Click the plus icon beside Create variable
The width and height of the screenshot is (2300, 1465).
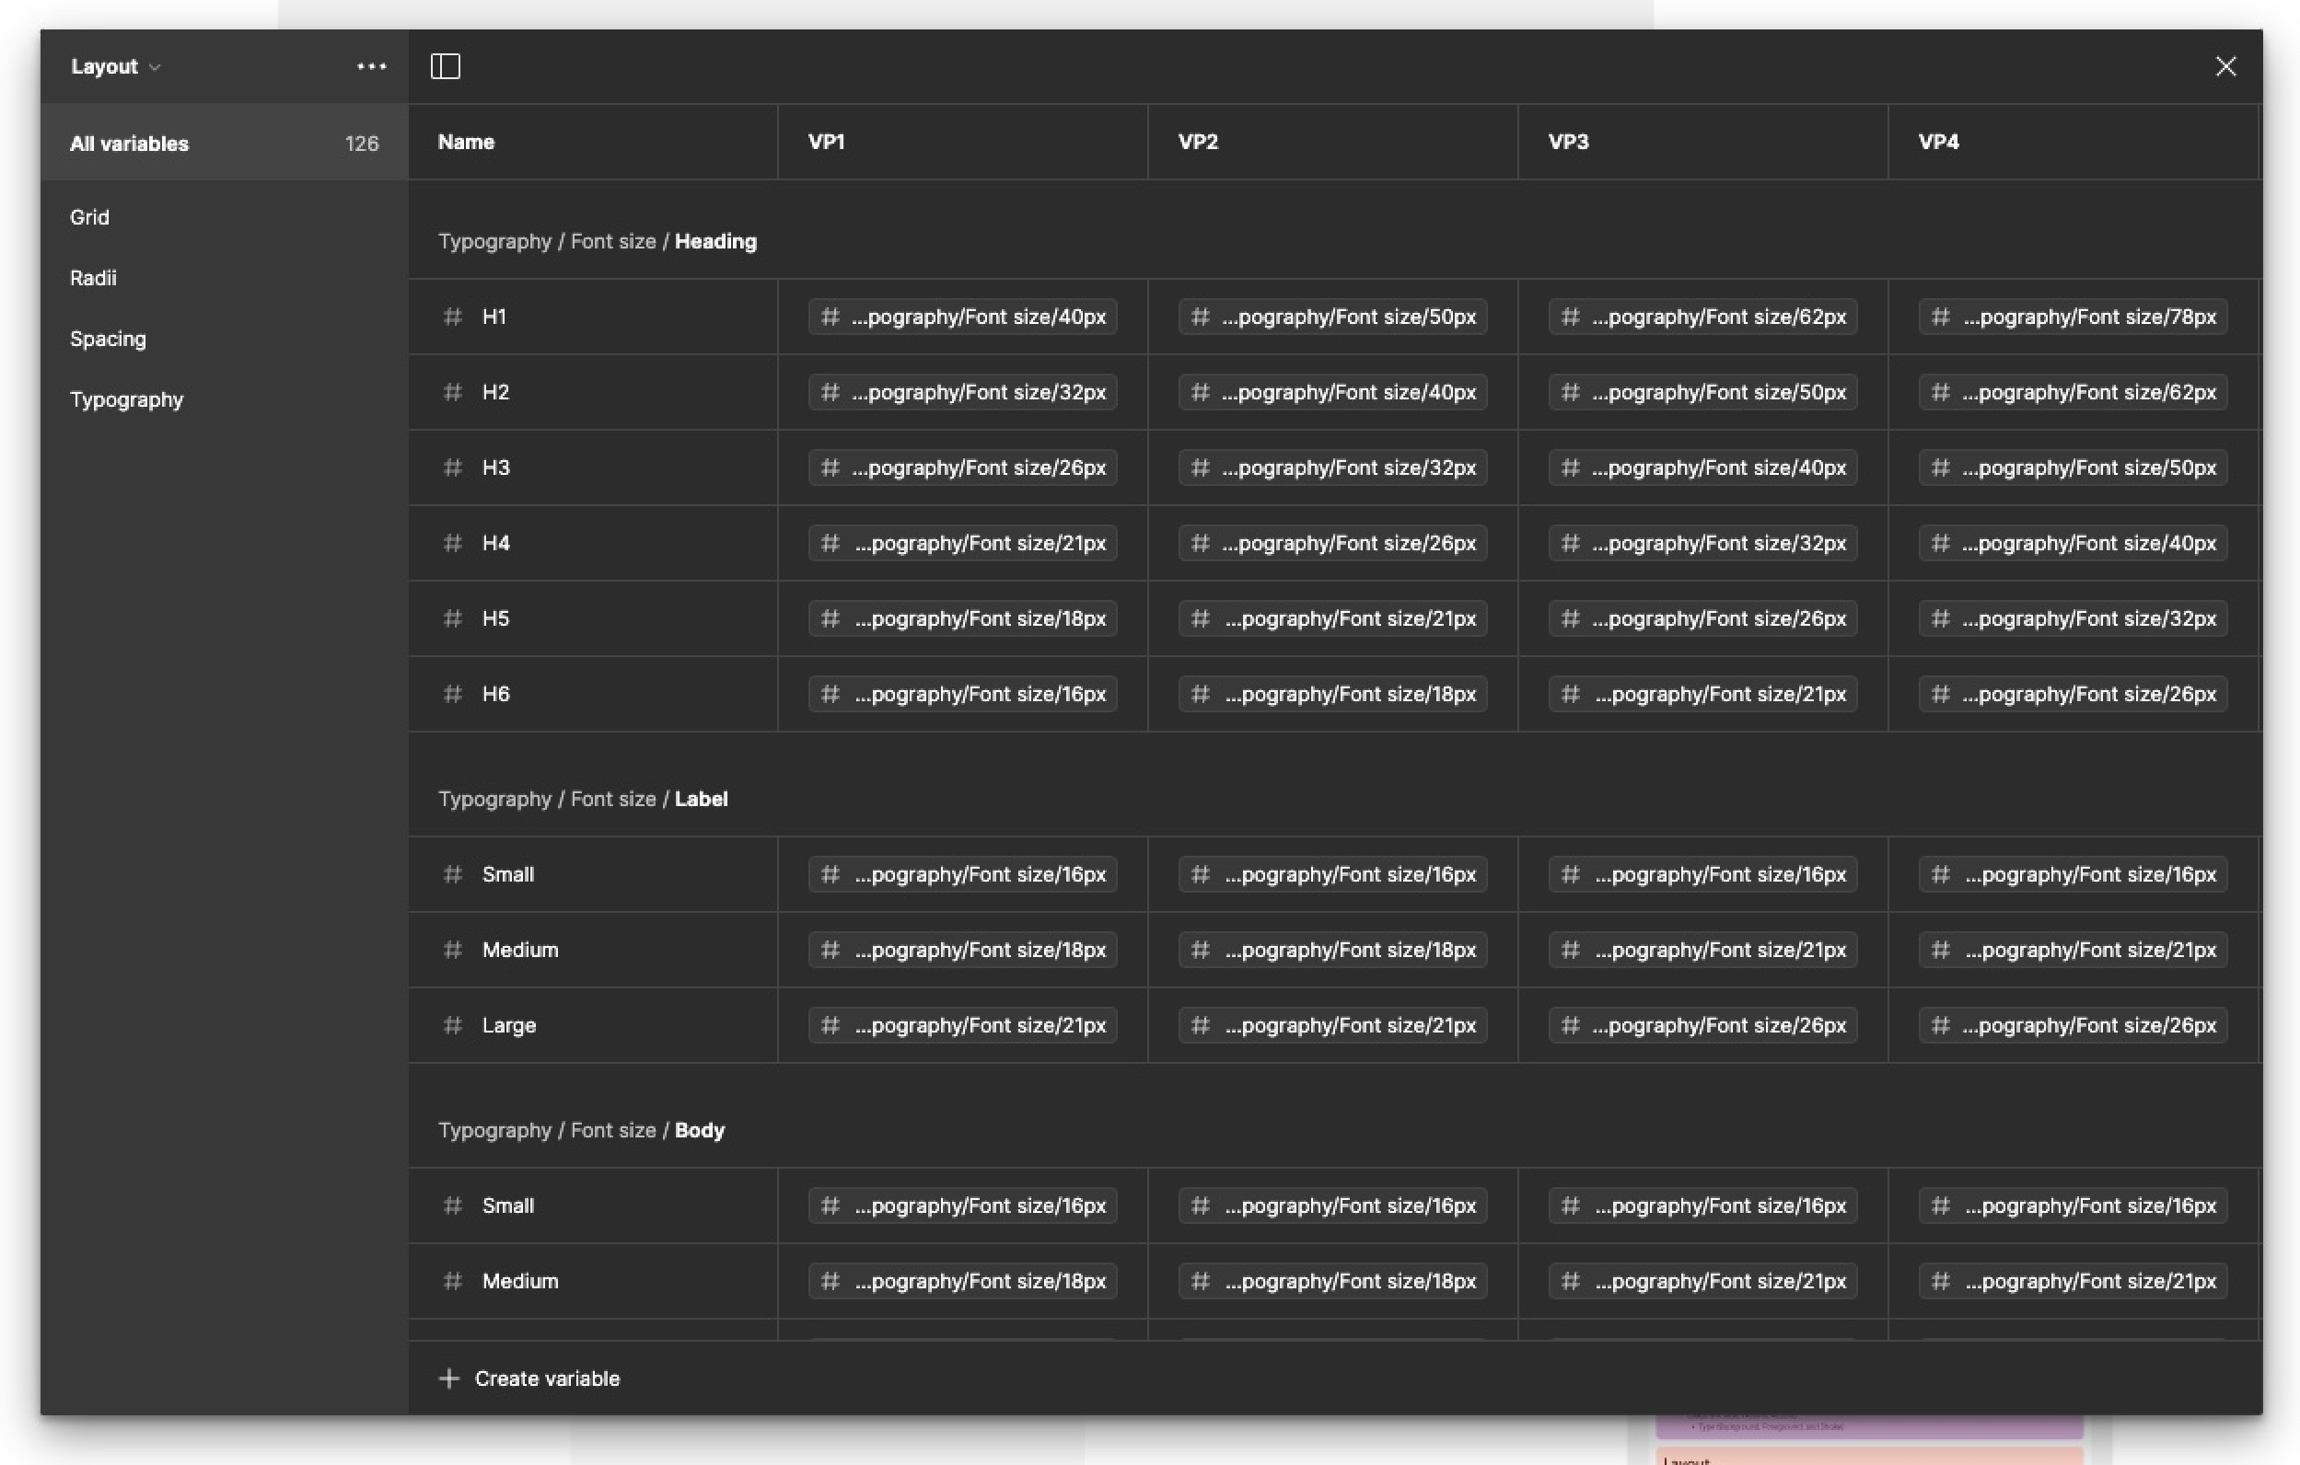[449, 1378]
